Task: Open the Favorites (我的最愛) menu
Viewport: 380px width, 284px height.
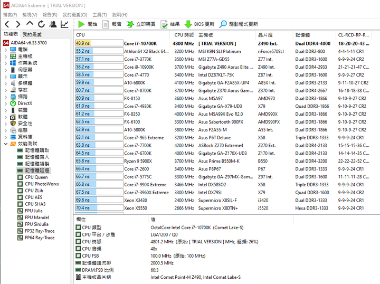Action: pos(75,15)
